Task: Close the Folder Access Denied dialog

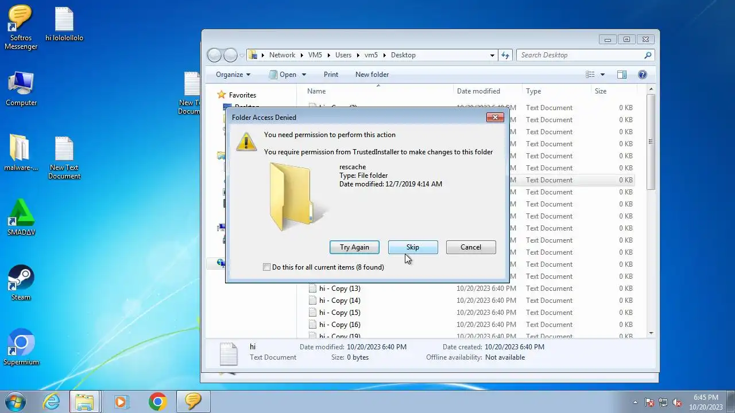Action: (495, 117)
